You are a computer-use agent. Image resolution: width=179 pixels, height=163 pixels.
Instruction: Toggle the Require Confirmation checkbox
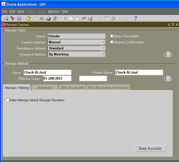pyautogui.click(x=111, y=42)
